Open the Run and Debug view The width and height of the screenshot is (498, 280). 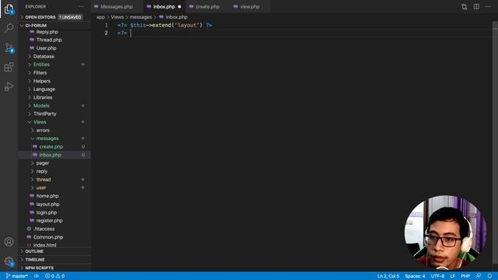tap(9, 86)
